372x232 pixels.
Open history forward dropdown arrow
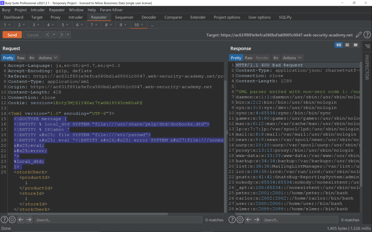click(68, 35)
